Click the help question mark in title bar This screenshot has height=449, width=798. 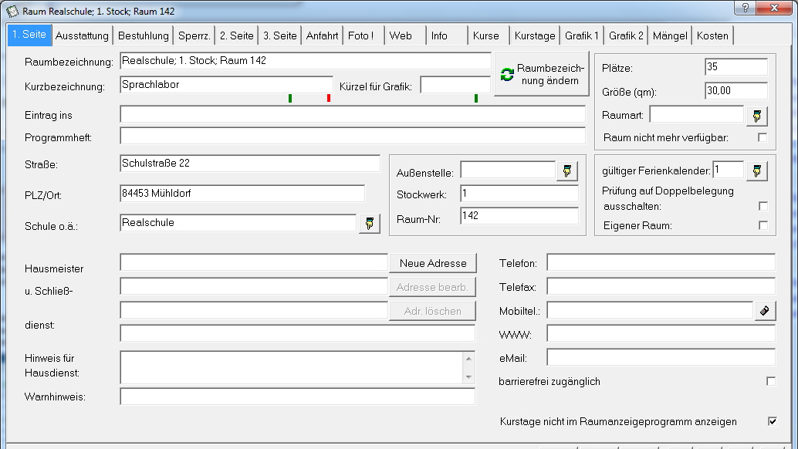745,8
